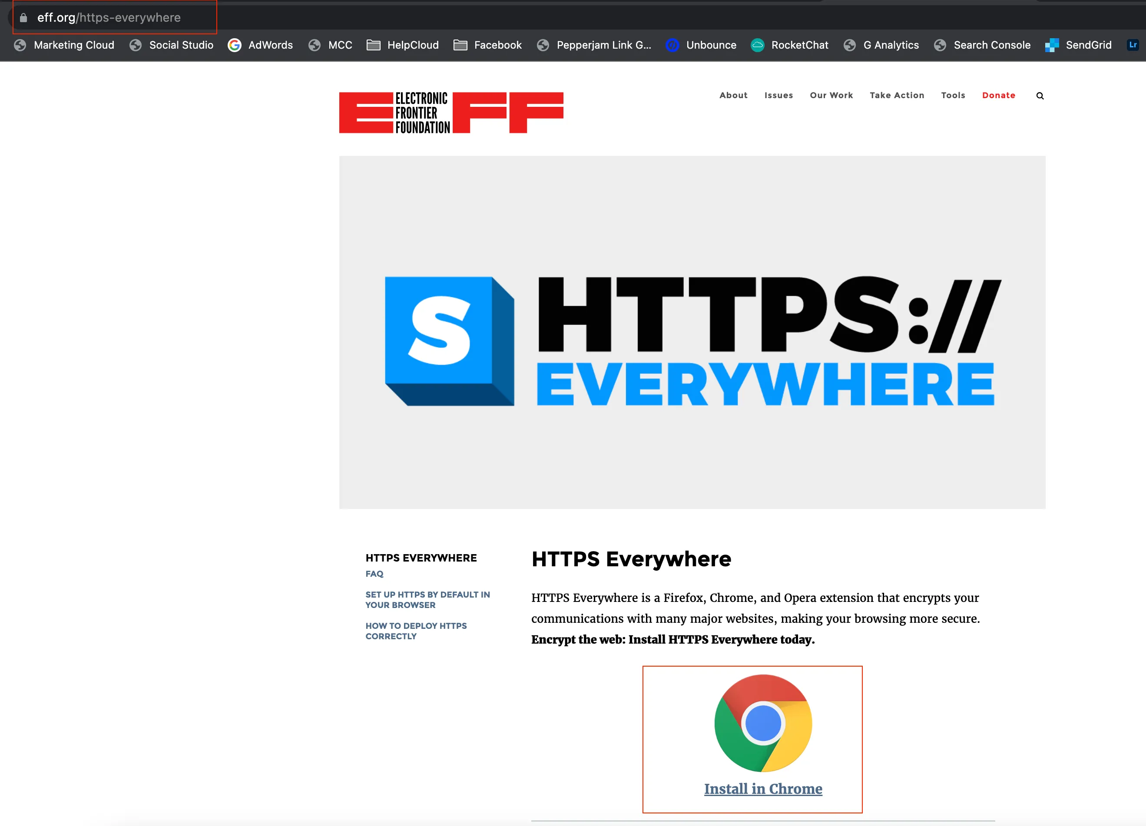Click the HTTPS Everywhere page title
The image size is (1146, 826).
click(x=631, y=559)
